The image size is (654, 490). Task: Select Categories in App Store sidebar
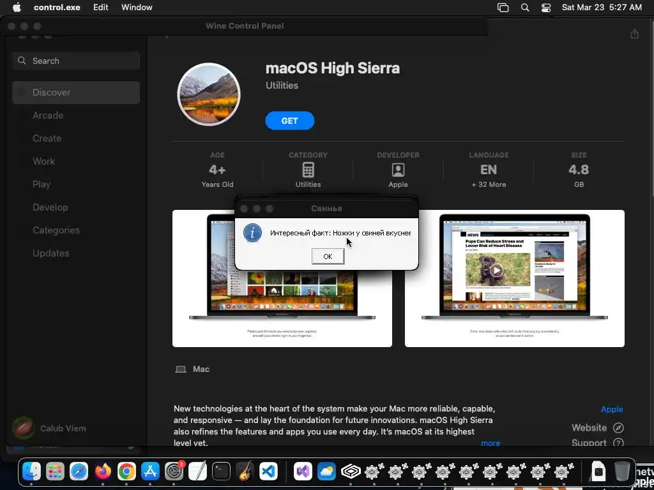point(76,230)
